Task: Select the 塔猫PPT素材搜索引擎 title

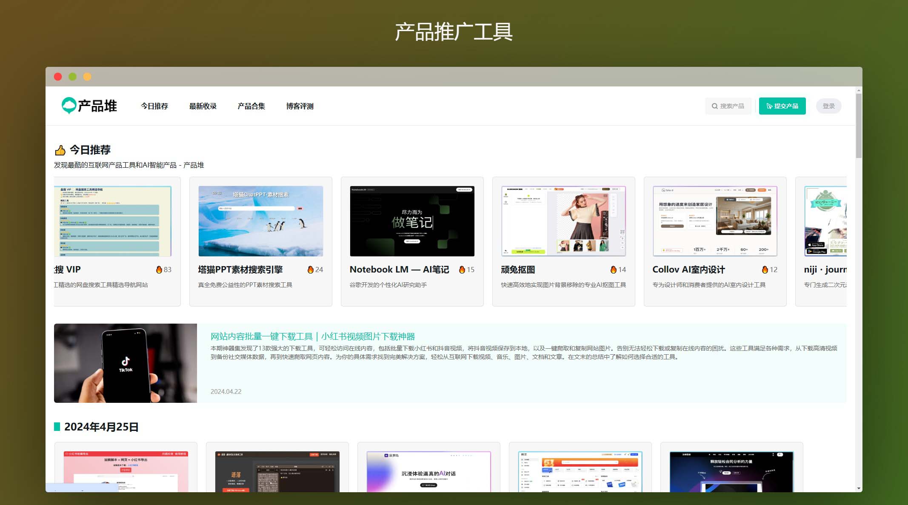Action: pos(240,270)
